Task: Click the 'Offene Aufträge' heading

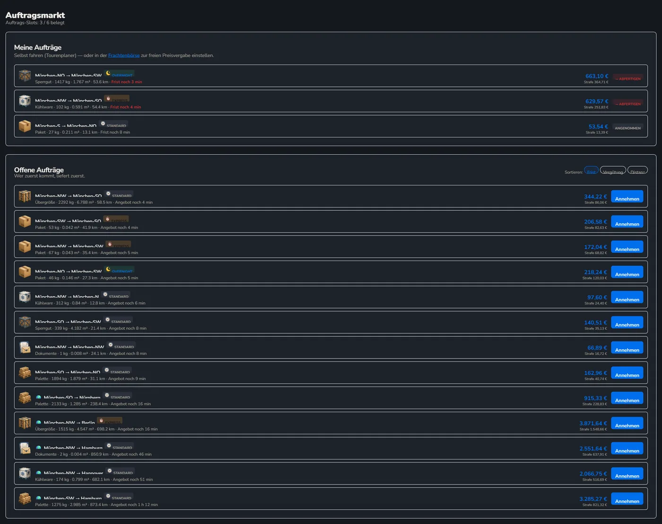Action: pyautogui.click(x=39, y=170)
